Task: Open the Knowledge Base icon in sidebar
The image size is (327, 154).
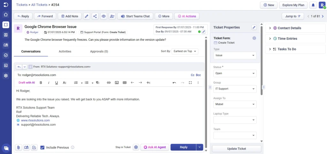Action: tap(6, 45)
